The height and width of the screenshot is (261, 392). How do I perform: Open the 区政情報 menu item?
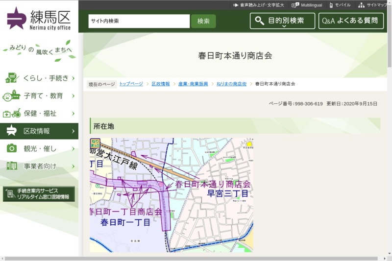[x=39, y=131]
